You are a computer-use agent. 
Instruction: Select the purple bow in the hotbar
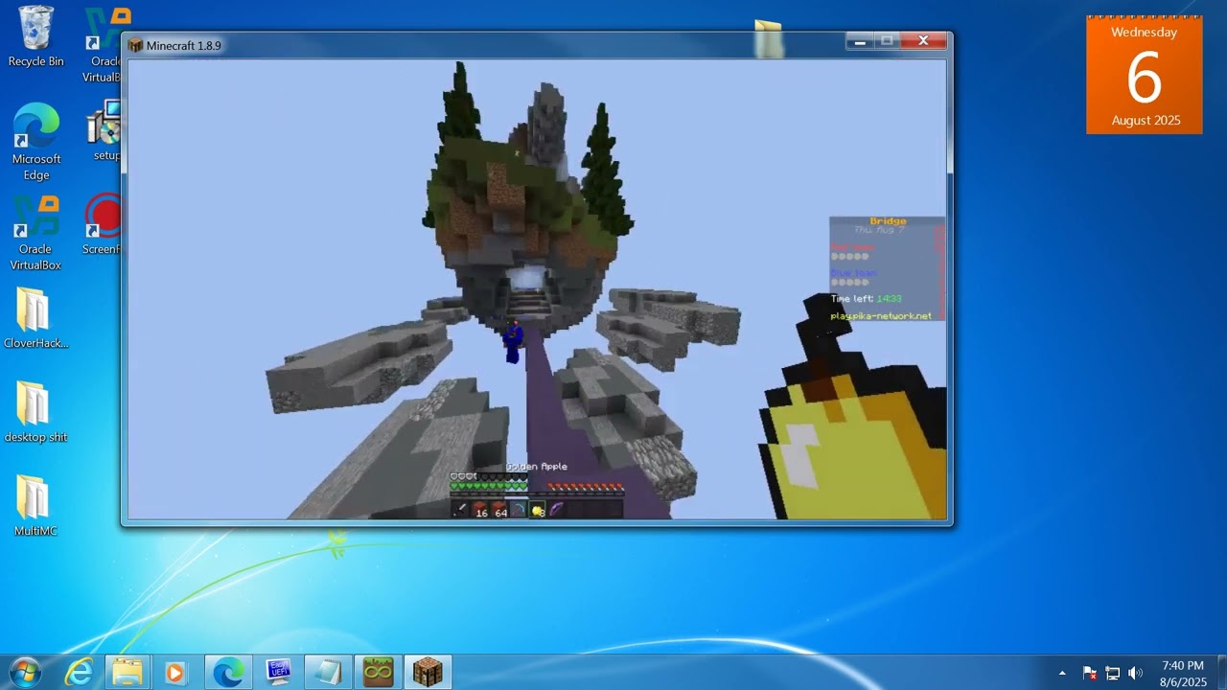(x=556, y=510)
